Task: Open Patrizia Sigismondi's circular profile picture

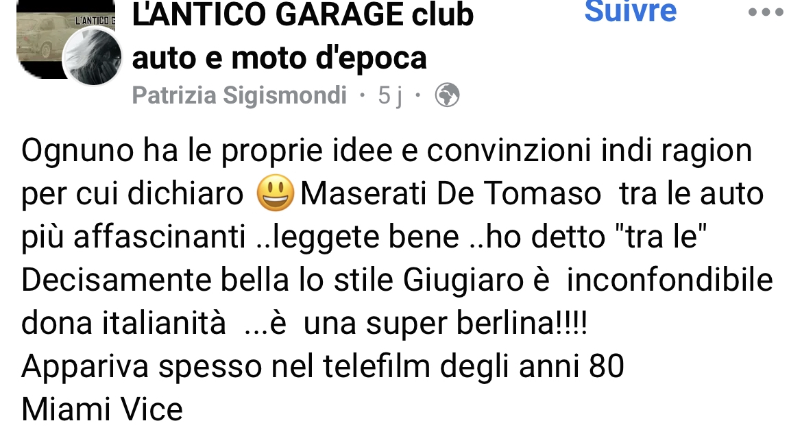Action: [x=92, y=58]
